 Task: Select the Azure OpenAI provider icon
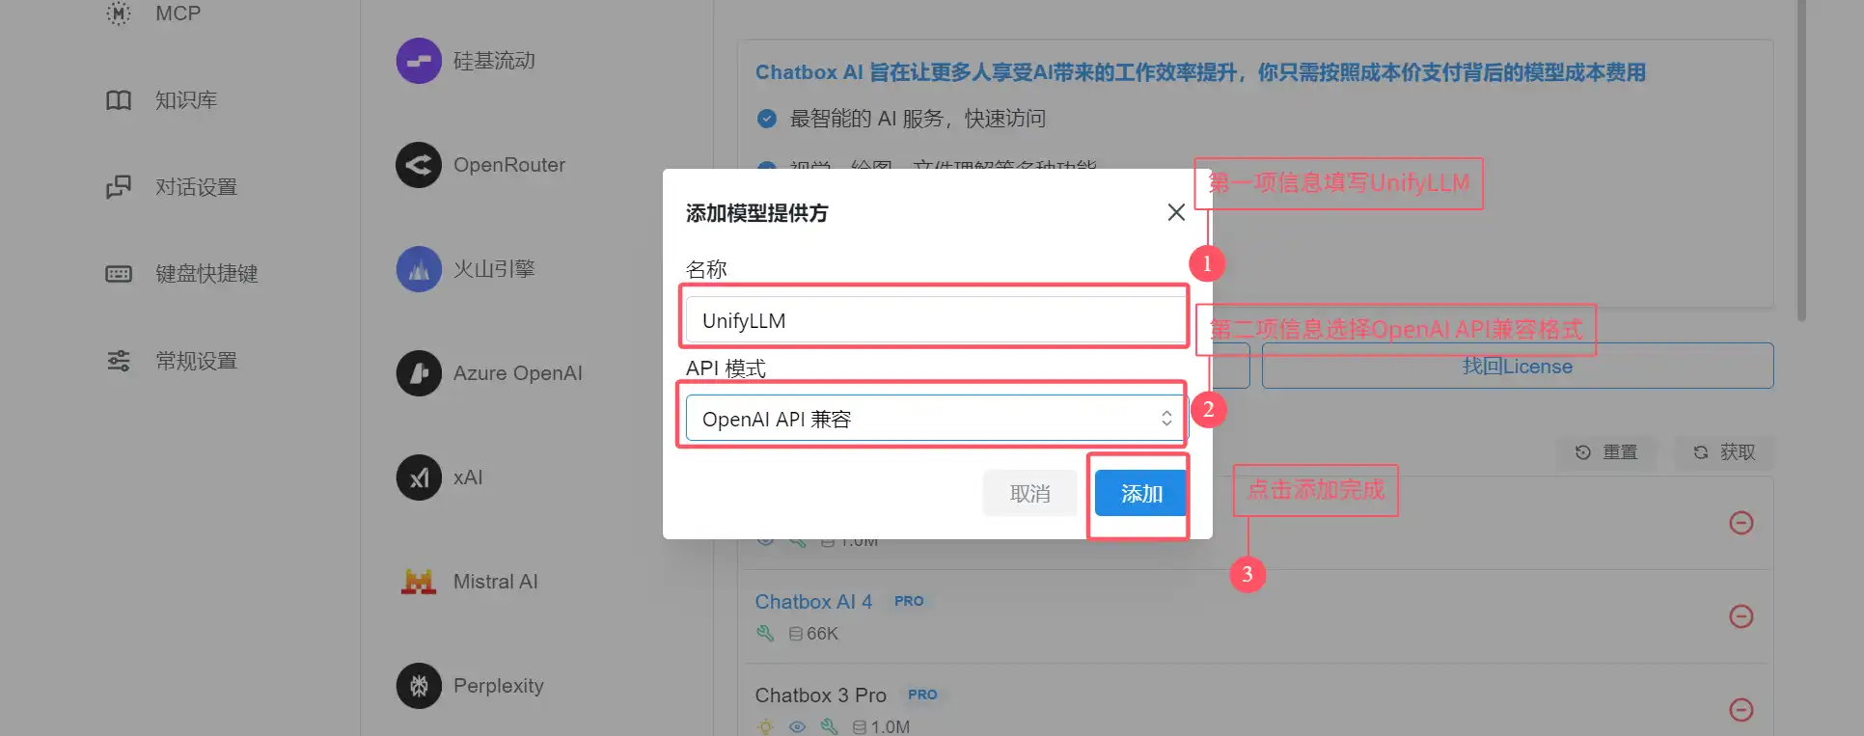click(x=419, y=373)
